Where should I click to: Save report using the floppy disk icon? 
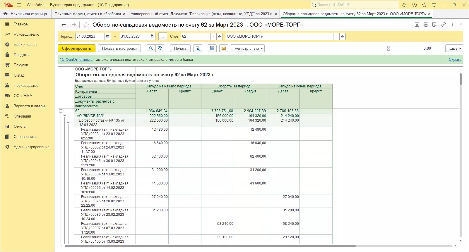[x=212, y=48]
